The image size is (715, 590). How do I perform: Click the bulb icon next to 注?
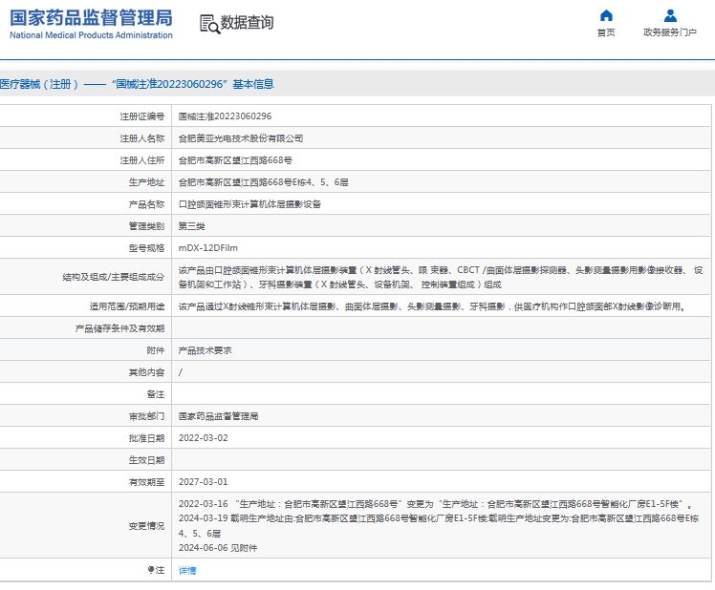150,570
